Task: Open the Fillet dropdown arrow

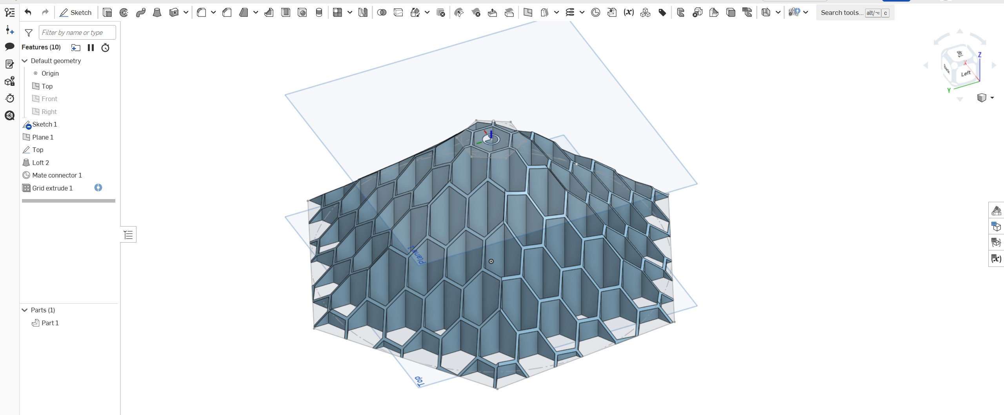Action: (213, 12)
